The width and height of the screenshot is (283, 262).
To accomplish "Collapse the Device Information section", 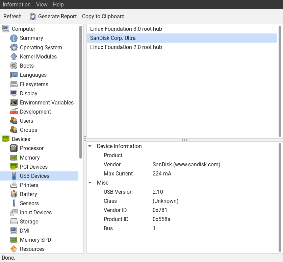I will coord(90,146).
